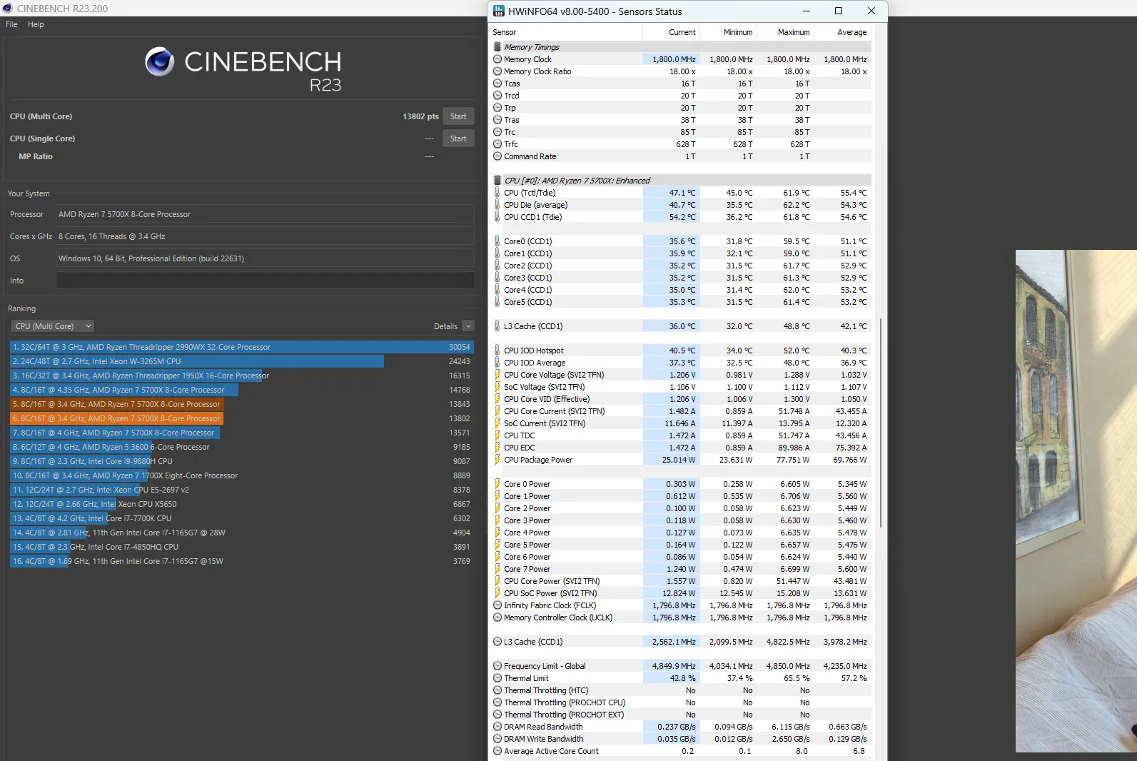Viewport: 1137px width, 761px height.
Task: Click the Processor field showing Ryzen 7 5700X
Action: [265, 214]
